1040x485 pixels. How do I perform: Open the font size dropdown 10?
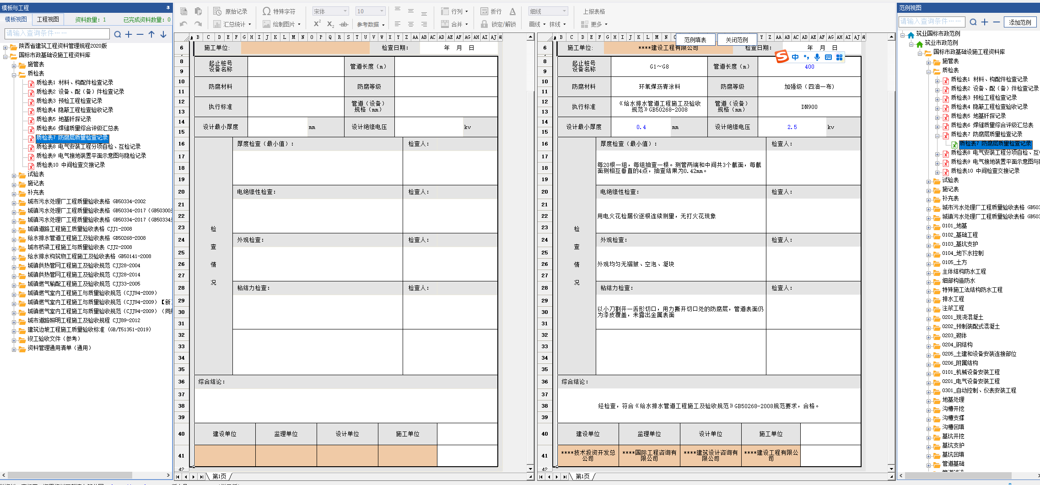pyautogui.click(x=371, y=11)
